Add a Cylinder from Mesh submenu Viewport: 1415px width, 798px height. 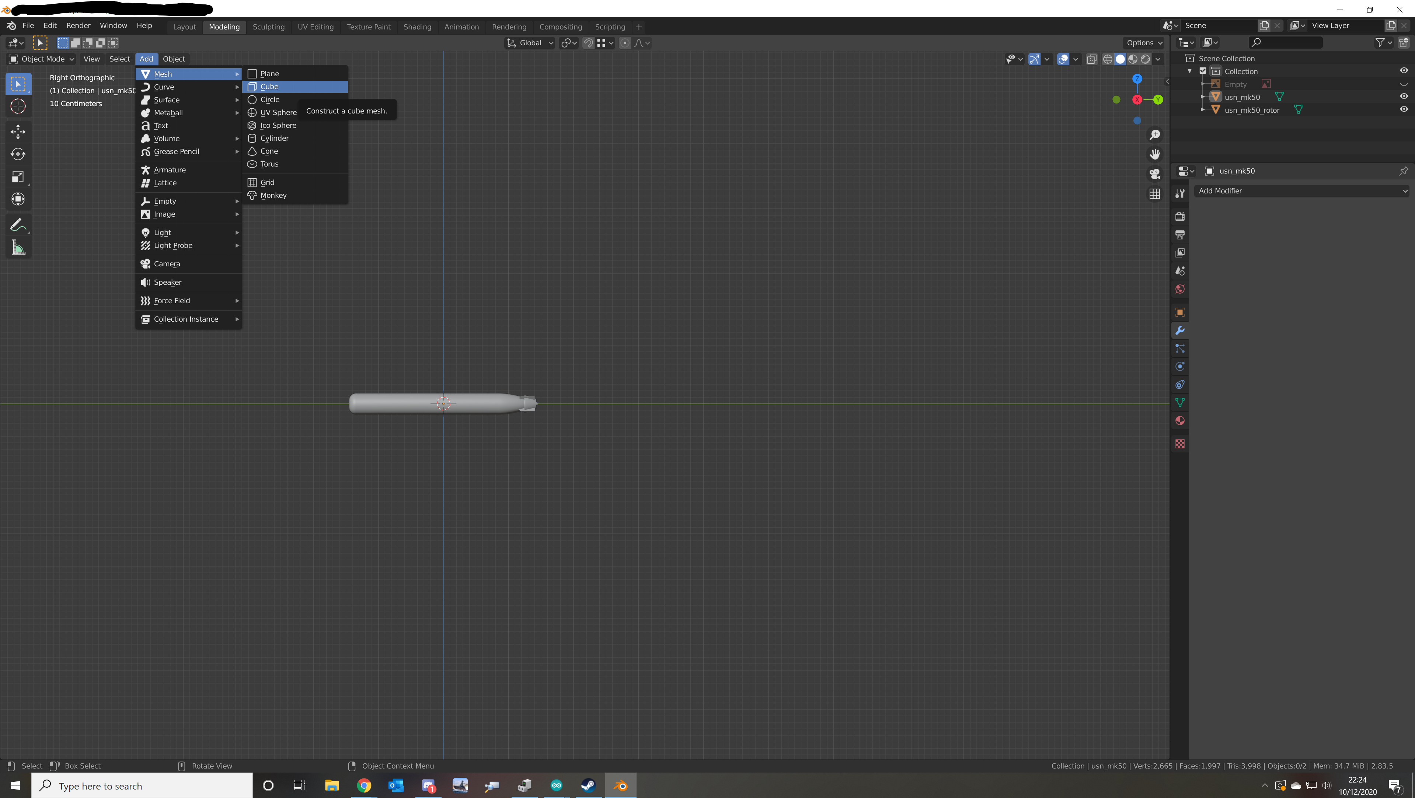pyautogui.click(x=274, y=139)
